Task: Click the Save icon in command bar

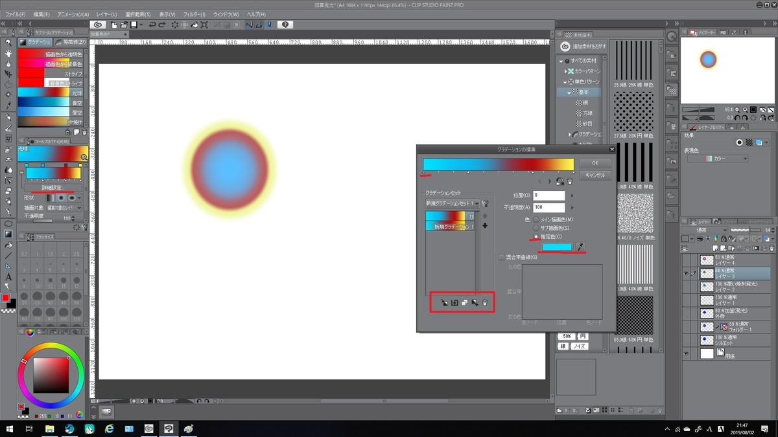Action: (x=134, y=25)
